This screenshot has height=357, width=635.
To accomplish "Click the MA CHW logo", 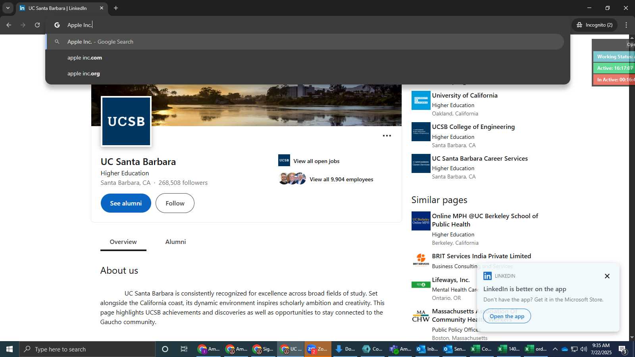I will (421, 316).
